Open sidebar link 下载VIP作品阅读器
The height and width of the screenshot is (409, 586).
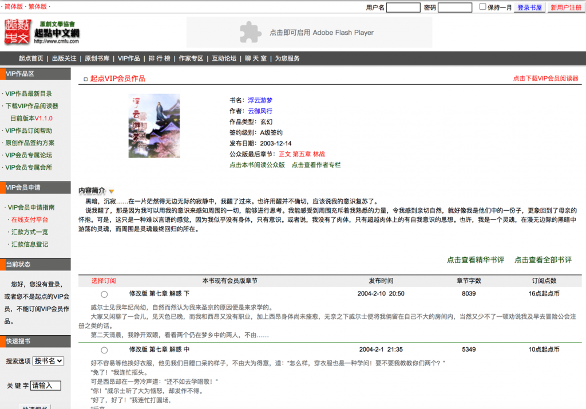click(32, 106)
